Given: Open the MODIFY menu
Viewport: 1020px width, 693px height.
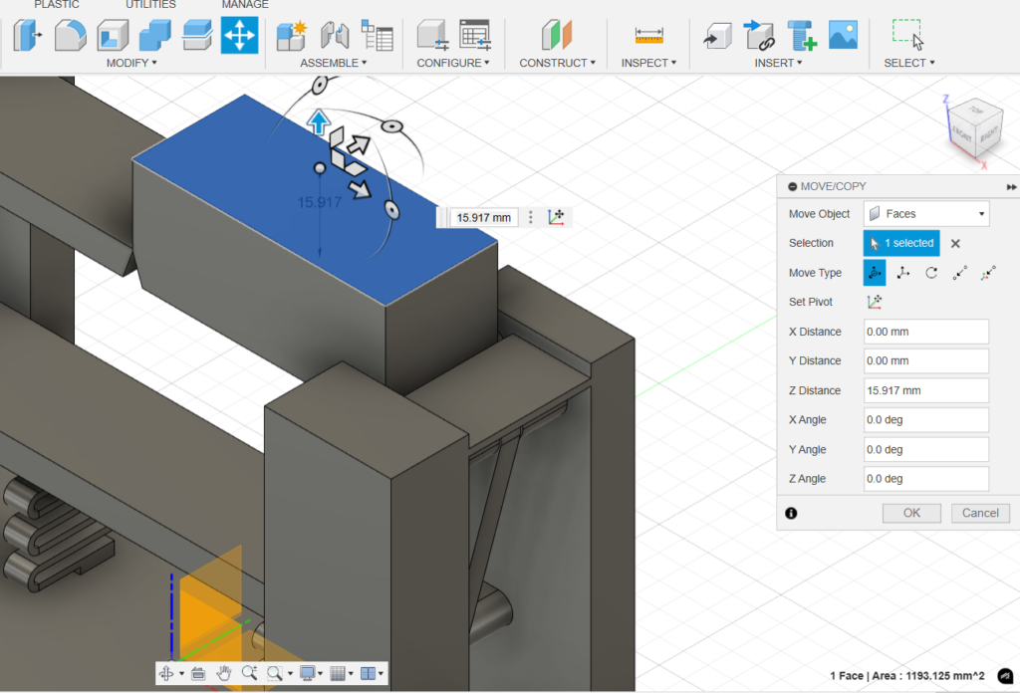Looking at the screenshot, I should point(131,63).
